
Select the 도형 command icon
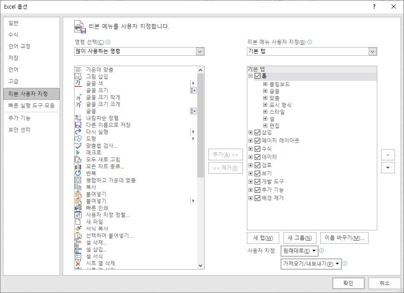(x=78, y=139)
